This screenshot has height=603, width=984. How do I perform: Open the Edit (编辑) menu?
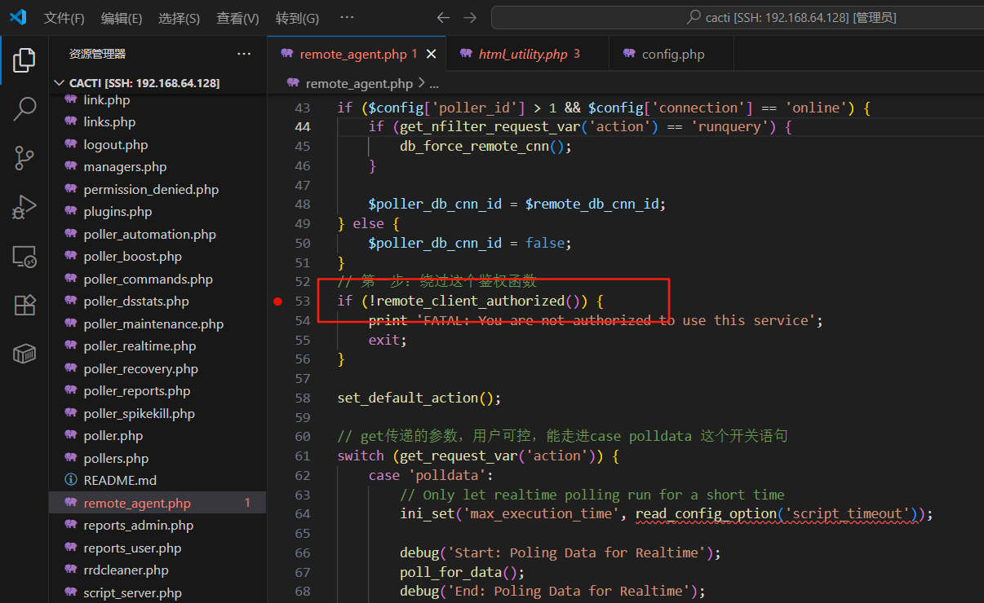tap(122, 18)
